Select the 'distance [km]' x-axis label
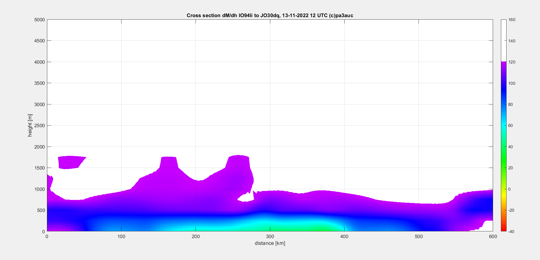Viewport: 540px width, 260px height. [270, 243]
